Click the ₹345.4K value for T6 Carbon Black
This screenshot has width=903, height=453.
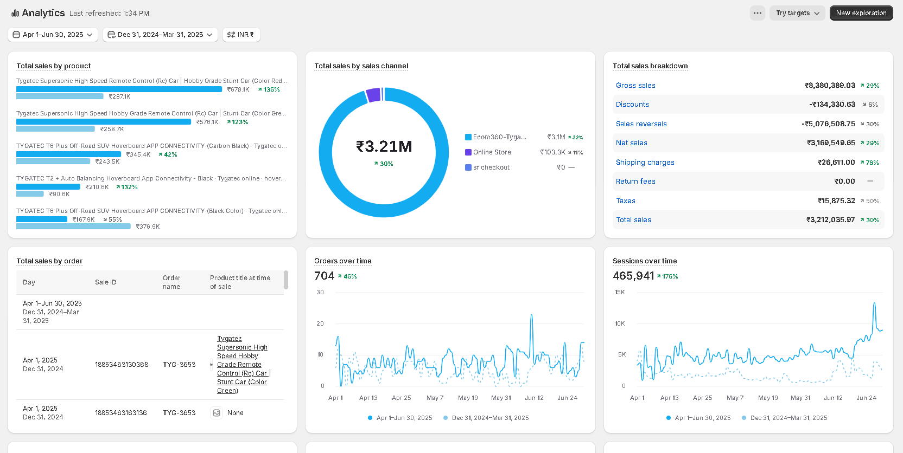[138, 155]
